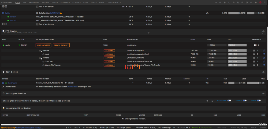Click the logout icon in the header
This screenshot has height=129, width=268.
click(x=225, y=3)
